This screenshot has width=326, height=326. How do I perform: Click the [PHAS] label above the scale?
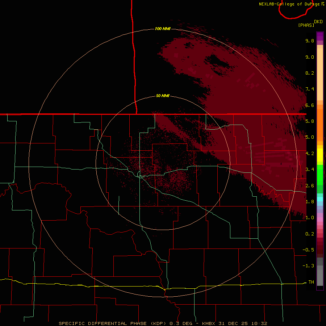click(306, 25)
